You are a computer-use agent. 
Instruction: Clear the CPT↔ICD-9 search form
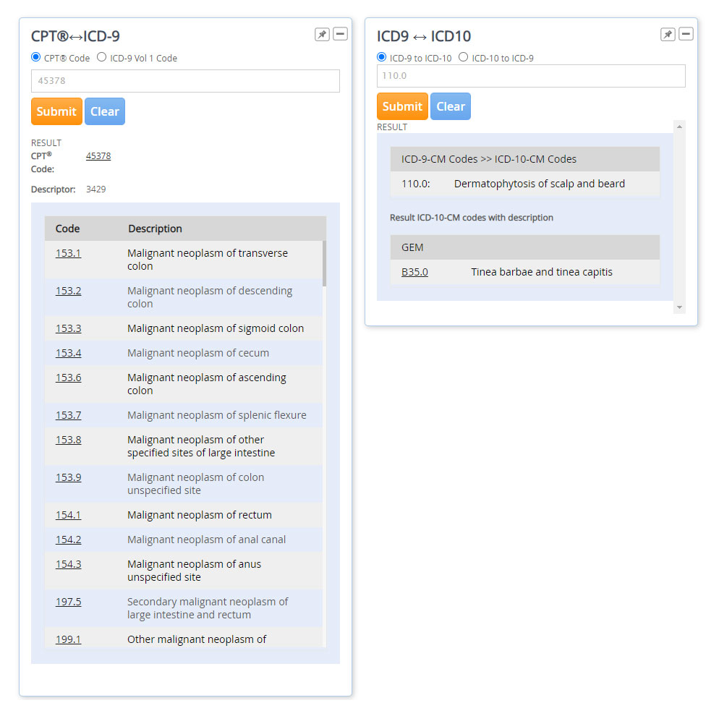[104, 111]
